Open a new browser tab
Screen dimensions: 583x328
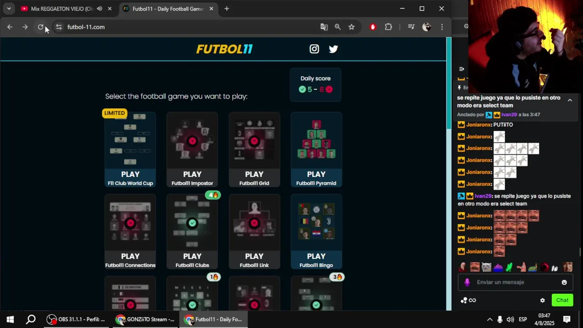click(x=227, y=9)
